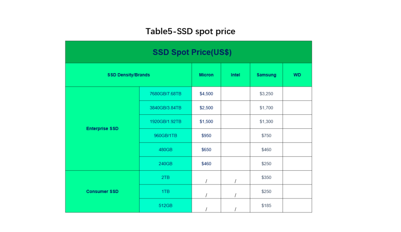Click the SSD Spot Price(US$) header

tap(189, 52)
